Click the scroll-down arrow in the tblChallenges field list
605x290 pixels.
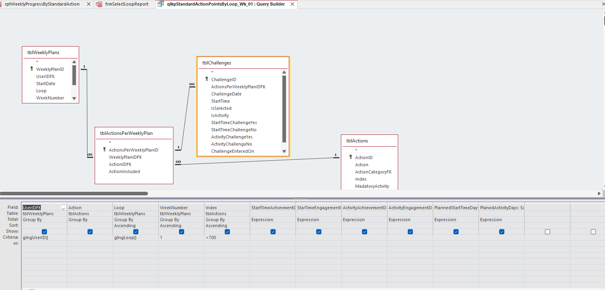coord(284,151)
